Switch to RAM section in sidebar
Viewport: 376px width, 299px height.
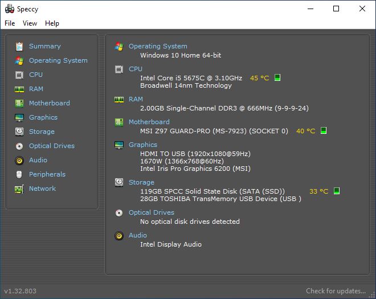[x=36, y=89]
